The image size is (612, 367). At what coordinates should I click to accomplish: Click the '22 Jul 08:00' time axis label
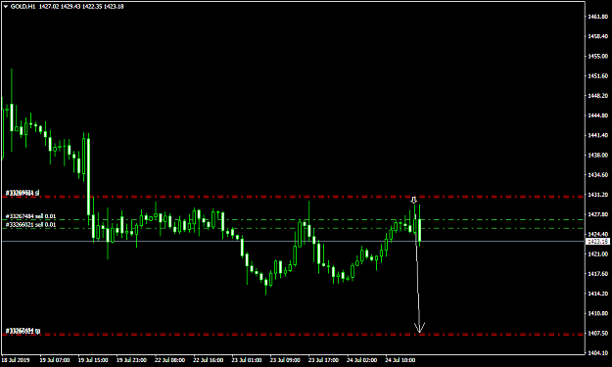point(169,360)
